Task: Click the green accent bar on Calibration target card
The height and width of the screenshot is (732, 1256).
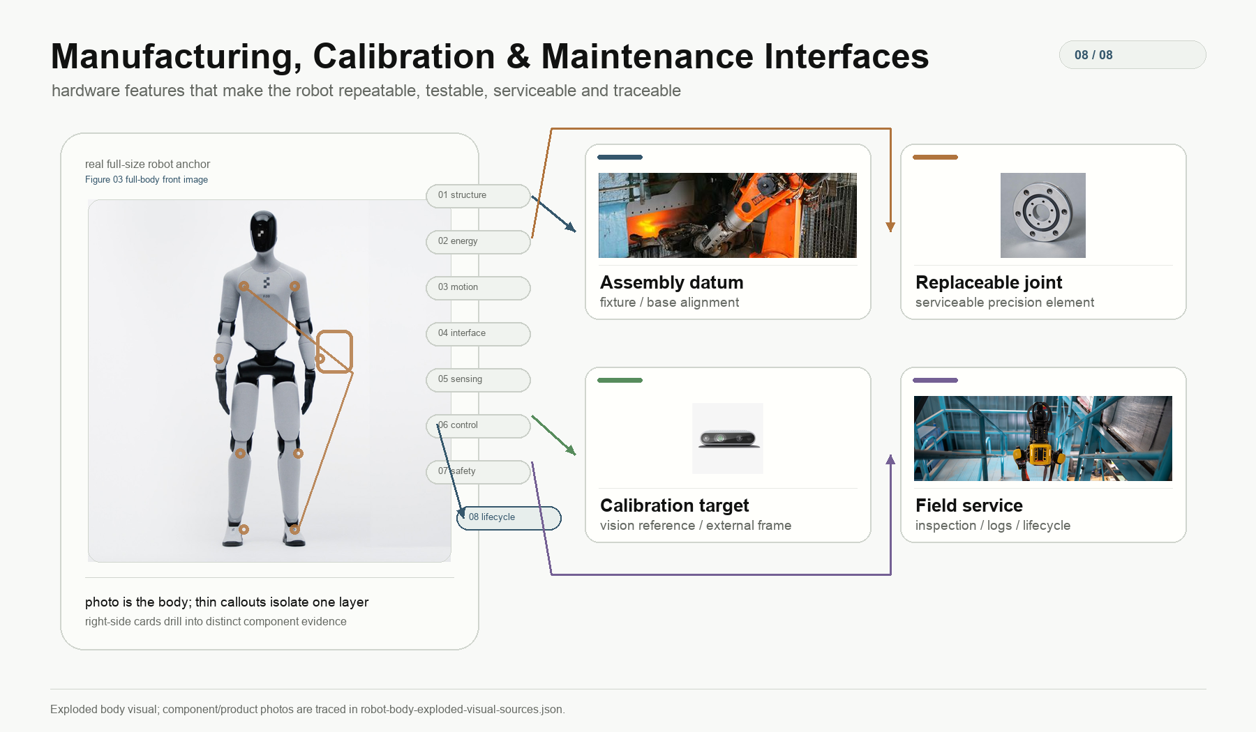Action: tap(620, 381)
